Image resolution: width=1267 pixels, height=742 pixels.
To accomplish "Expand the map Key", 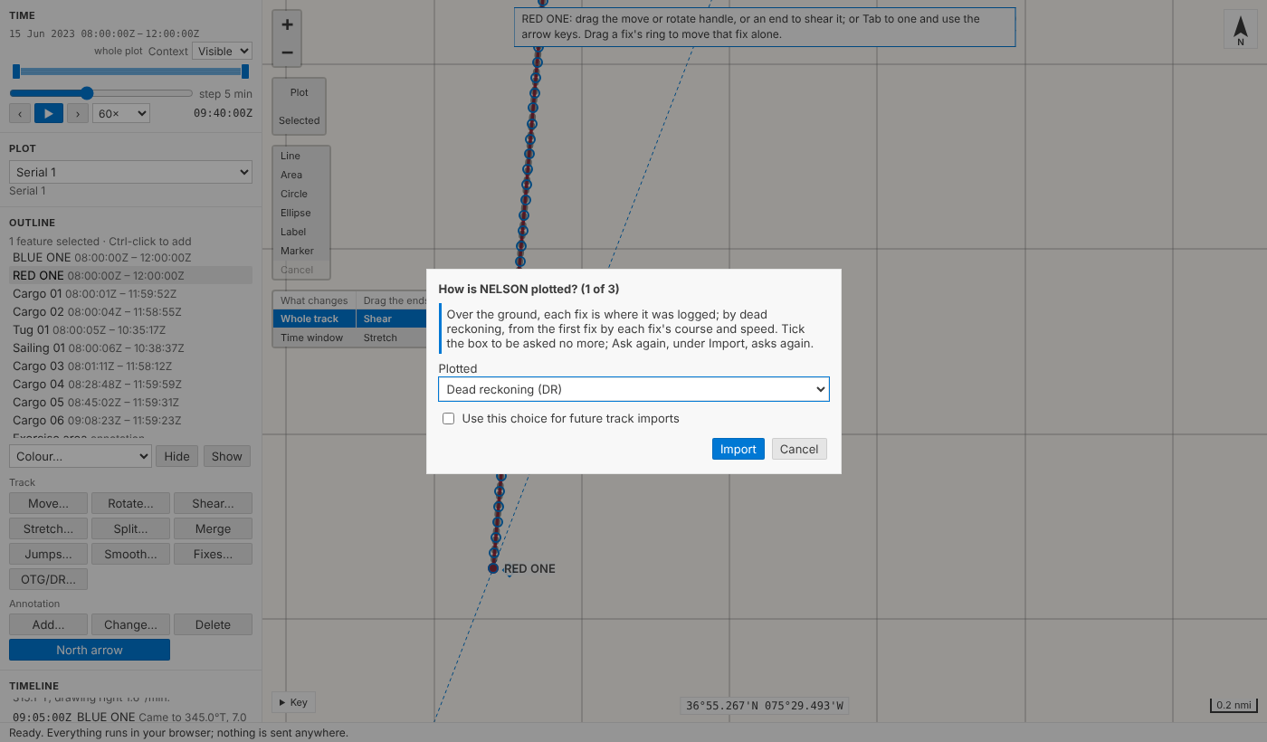I will [x=293, y=702].
